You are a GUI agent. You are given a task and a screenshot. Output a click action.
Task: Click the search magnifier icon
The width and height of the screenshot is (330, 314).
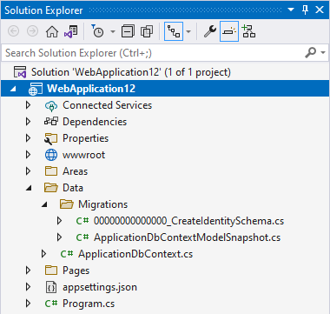pos(311,53)
